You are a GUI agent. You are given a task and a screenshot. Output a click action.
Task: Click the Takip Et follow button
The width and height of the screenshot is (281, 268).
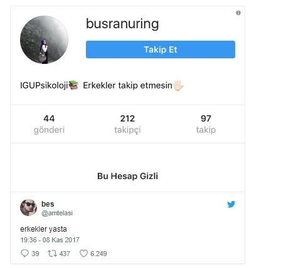[x=161, y=49]
